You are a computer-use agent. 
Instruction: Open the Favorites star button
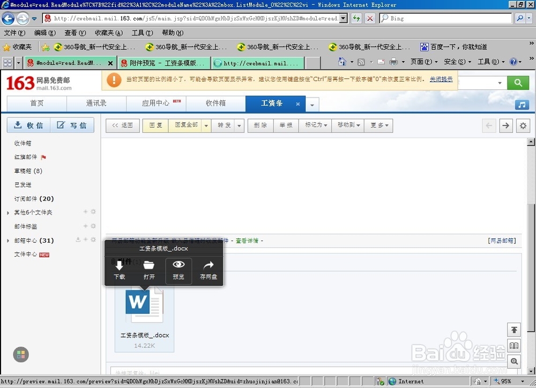(17, 47)
